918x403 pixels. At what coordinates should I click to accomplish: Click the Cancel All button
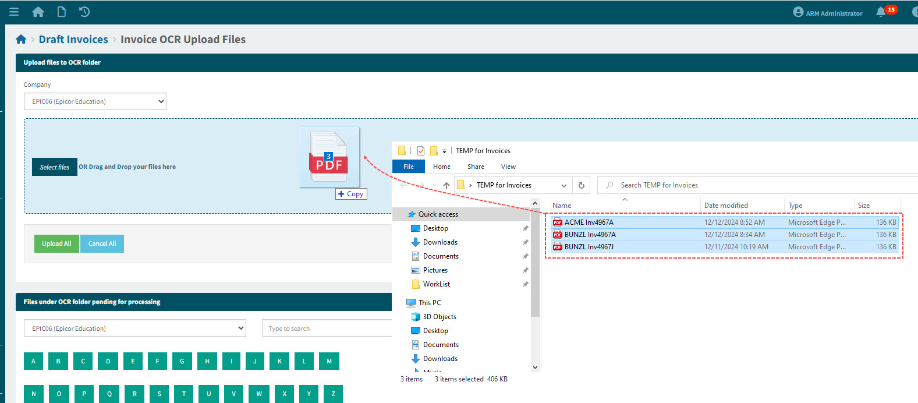point(102,243)
